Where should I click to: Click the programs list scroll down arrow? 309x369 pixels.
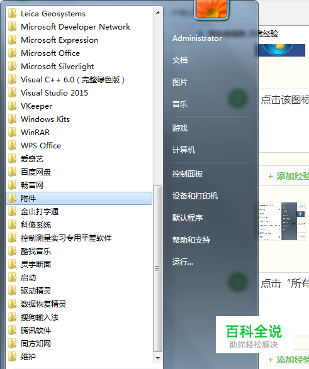coord(158,358)
